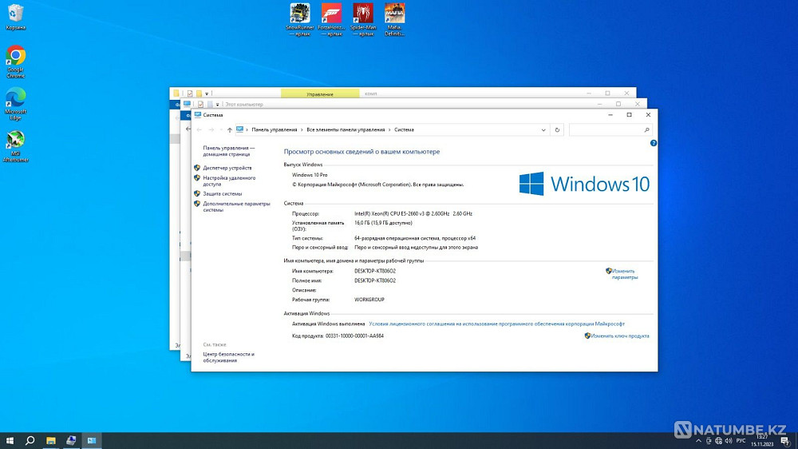798x449 pixels.
Task: Select the Управление ribbon tab in back window
Action: coord(320,93)
